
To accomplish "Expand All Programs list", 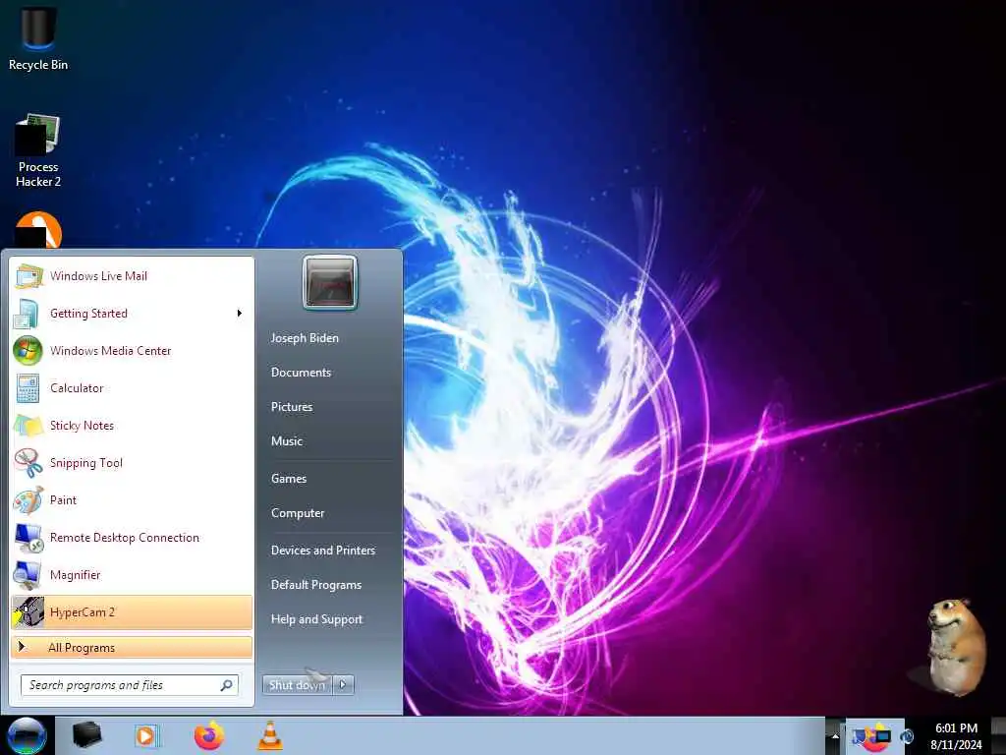I will click(132, 647).
